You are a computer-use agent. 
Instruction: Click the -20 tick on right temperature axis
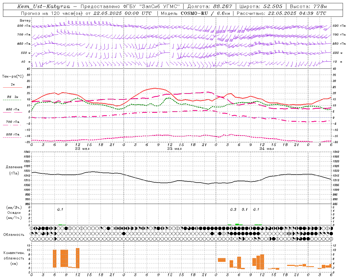[x=335, y=142]
